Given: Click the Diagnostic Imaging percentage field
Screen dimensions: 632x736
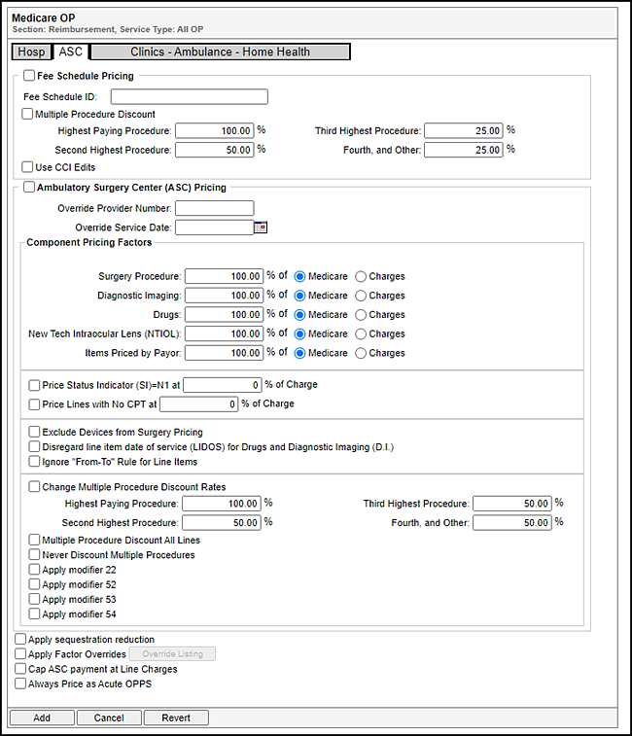Looking at the screenshot, I should (224, 296).
